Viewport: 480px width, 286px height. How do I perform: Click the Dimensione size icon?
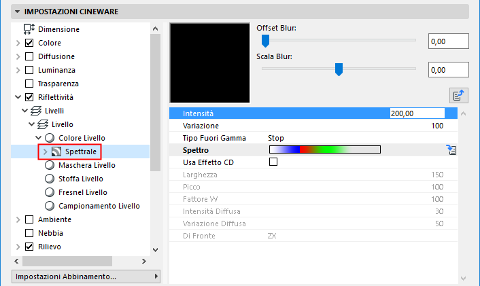tap(29, 29)
